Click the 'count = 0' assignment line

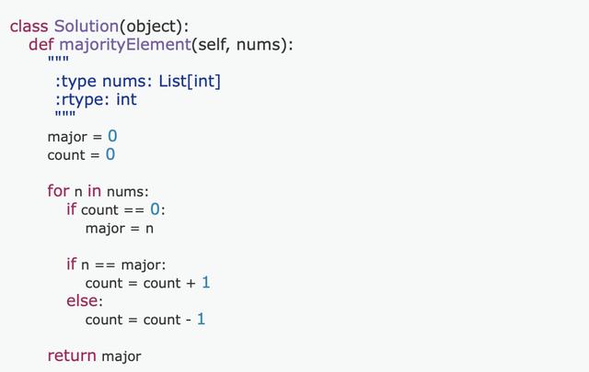(81, 155)
